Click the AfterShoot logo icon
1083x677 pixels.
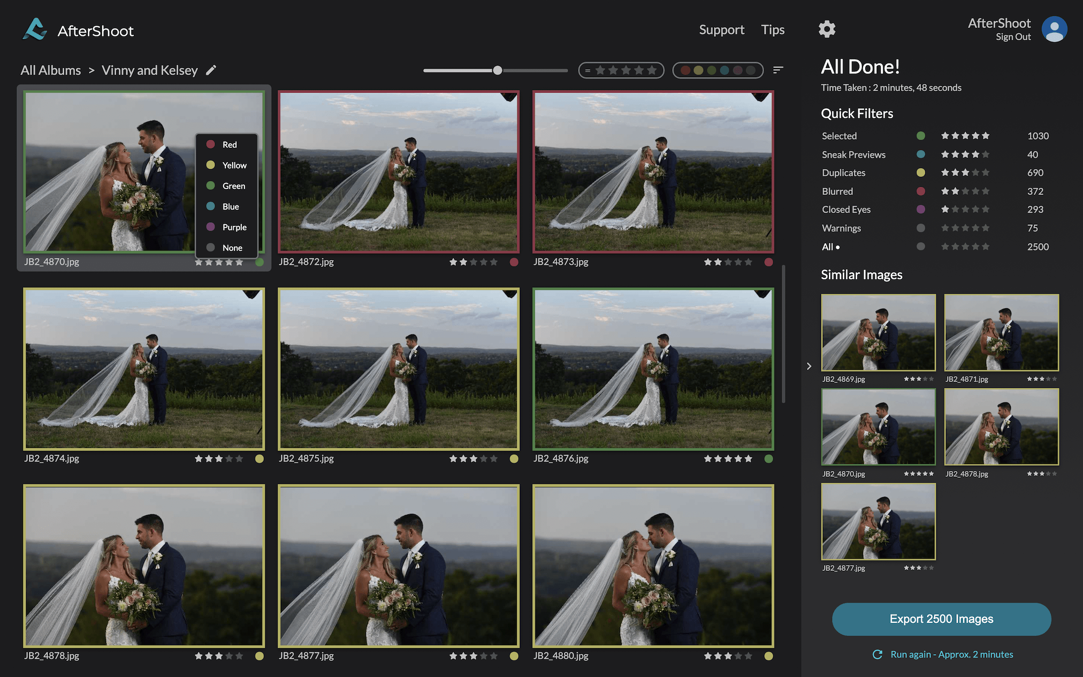pos(35,29)
